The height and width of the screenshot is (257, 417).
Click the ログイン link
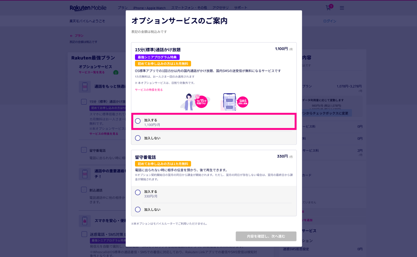pyautogui.click(x=330, y=21)
